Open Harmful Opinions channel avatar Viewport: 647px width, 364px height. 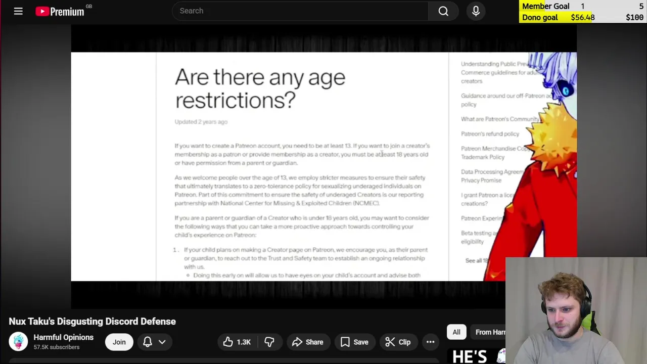click(x=18, y=342)
